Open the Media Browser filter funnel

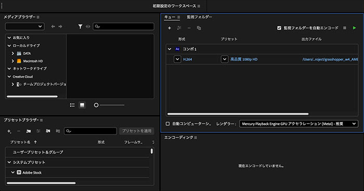(80, 26)
